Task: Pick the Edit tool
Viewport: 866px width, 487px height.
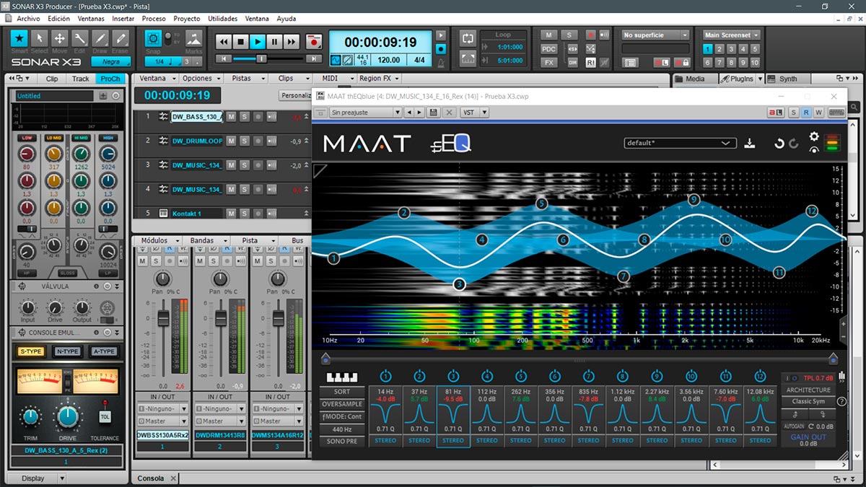Action: click(80, 38)
